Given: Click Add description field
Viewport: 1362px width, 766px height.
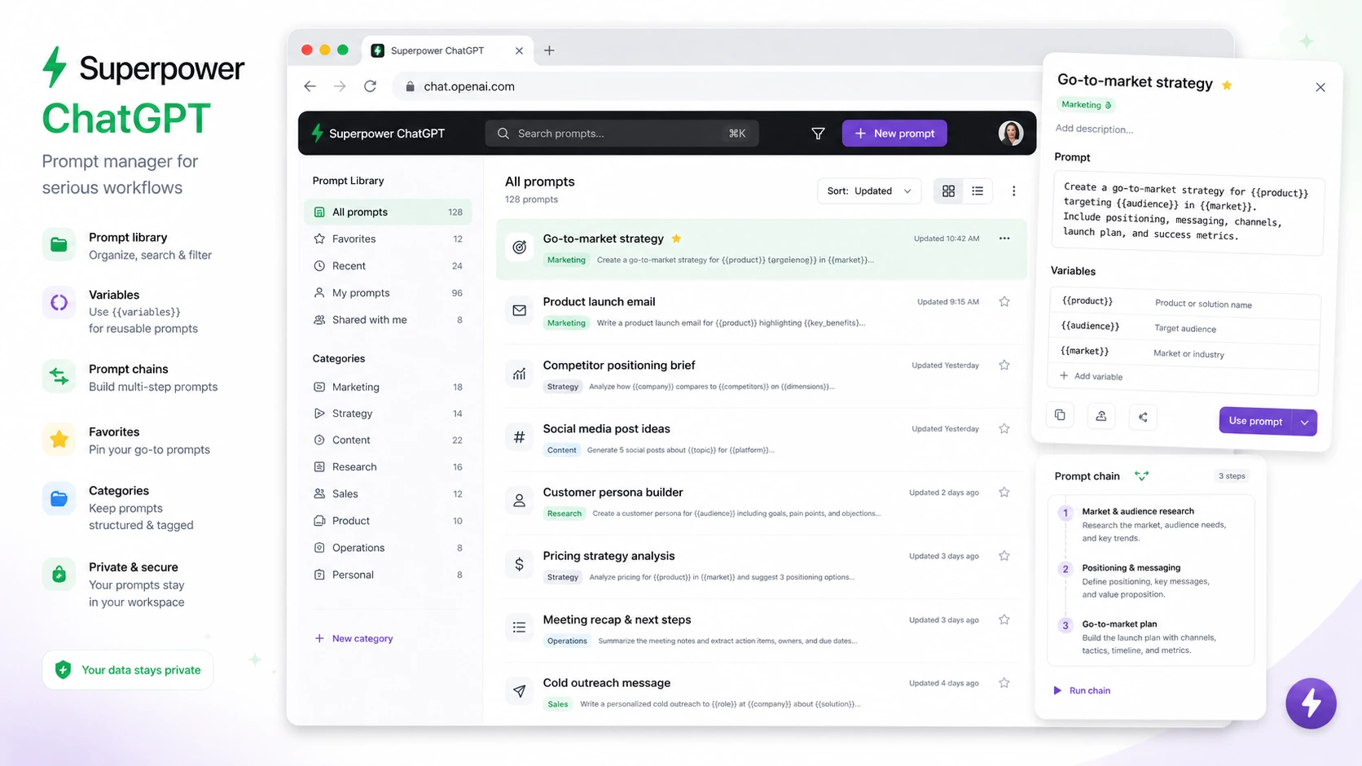Looking at the screenshot, I should 1094,129.
